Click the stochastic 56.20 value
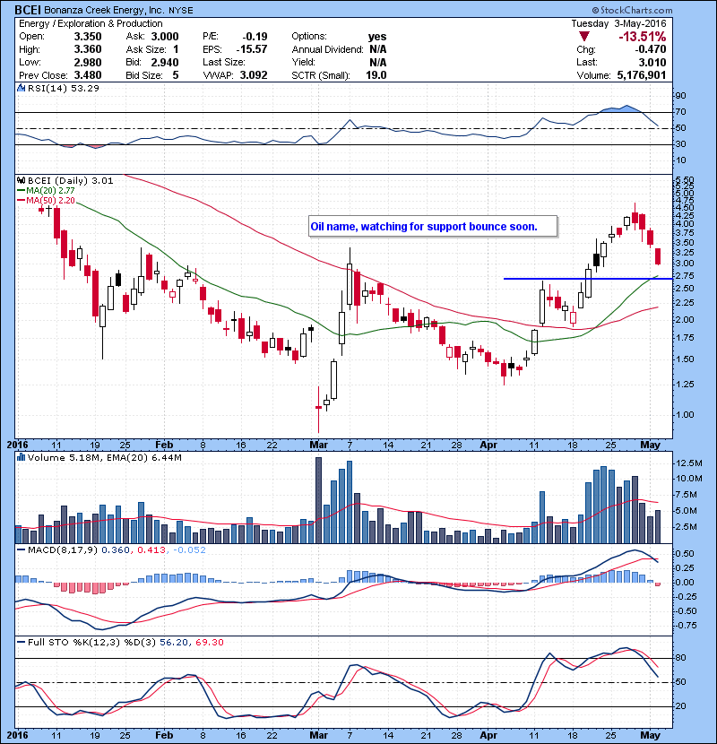Screen dimensions: 717x744 [174, 643]
